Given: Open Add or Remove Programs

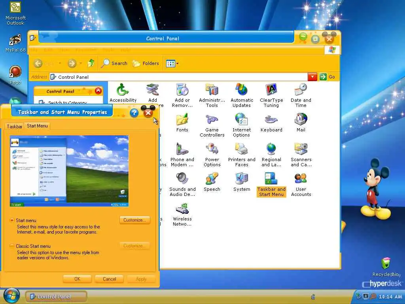Looking at the screenshot, I should [182, 95].
